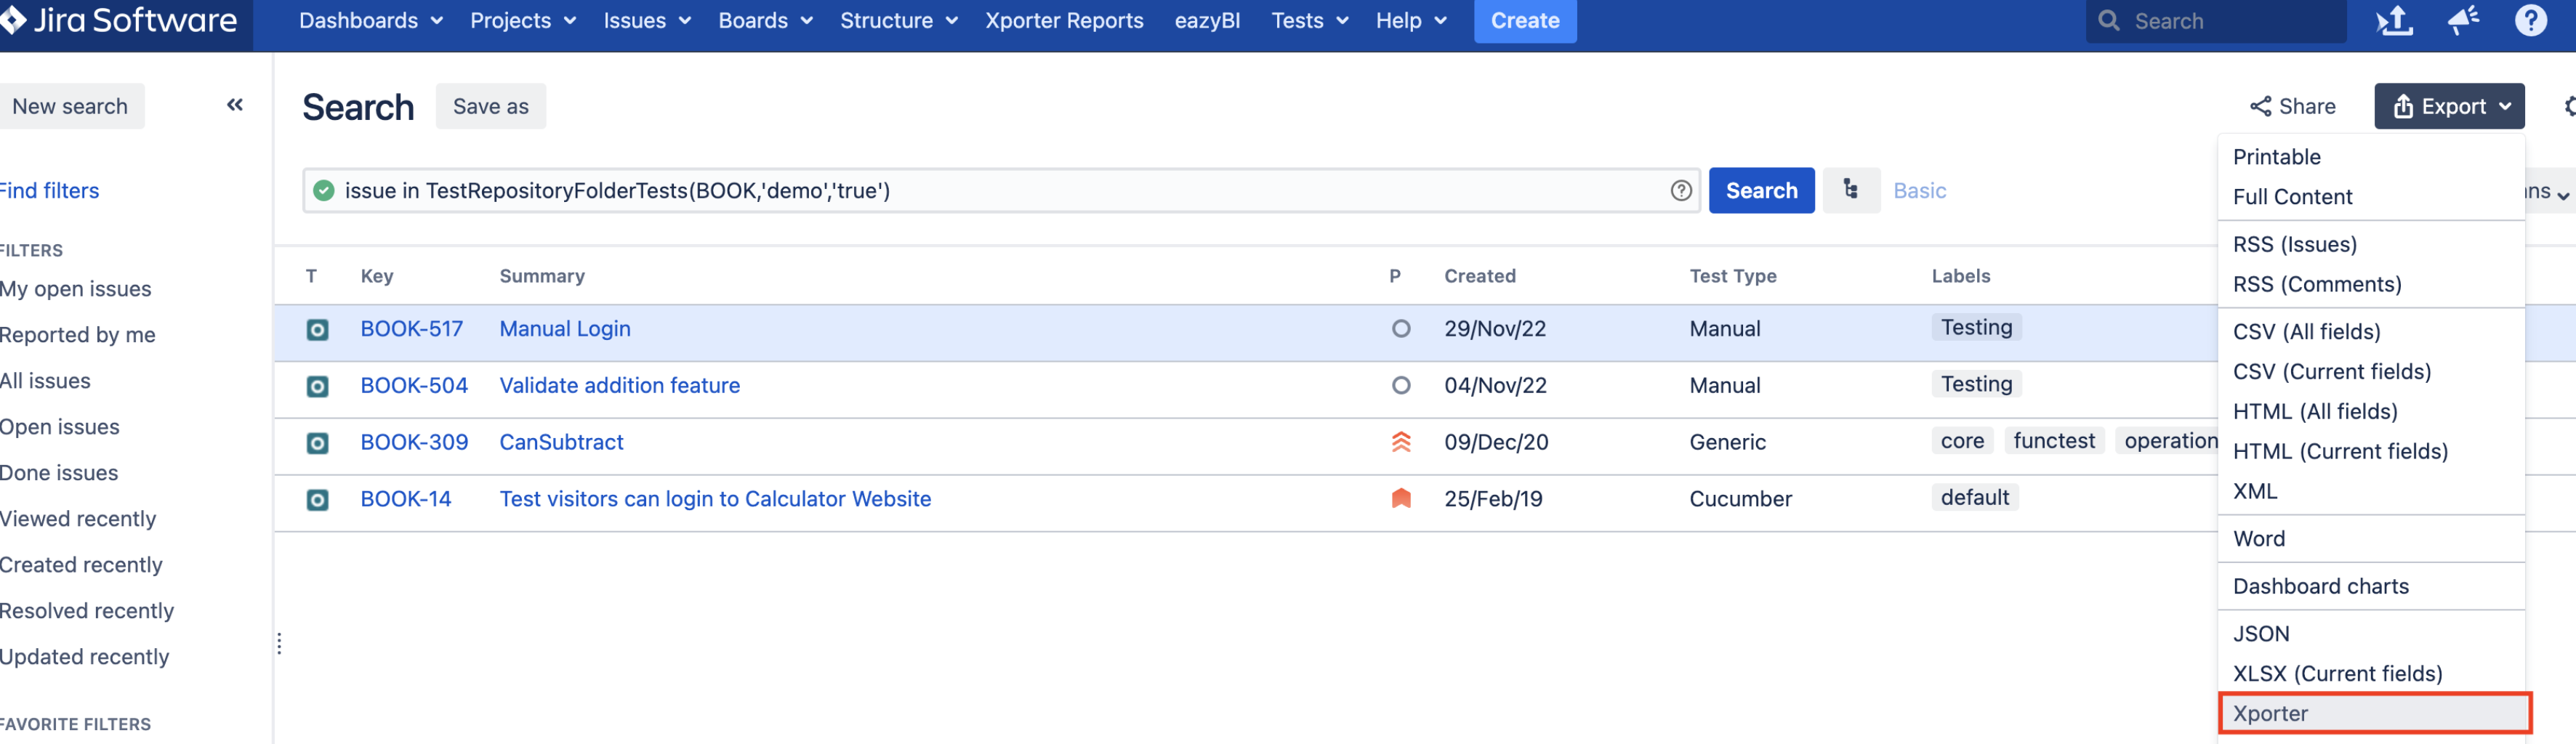Sort by Summary column header
This screenshot has height=744, width=2576.
542,276
